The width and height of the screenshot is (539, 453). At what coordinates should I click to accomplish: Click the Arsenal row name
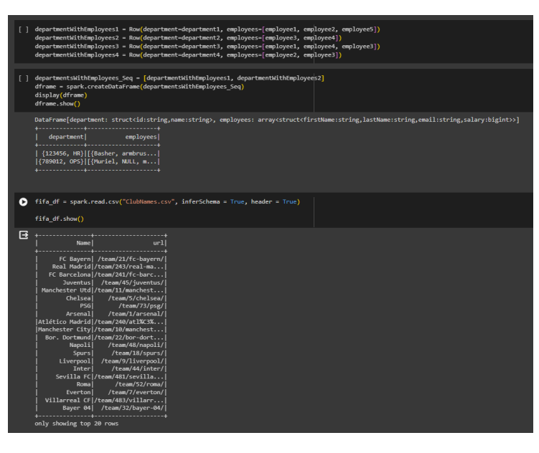pos(78,314)
